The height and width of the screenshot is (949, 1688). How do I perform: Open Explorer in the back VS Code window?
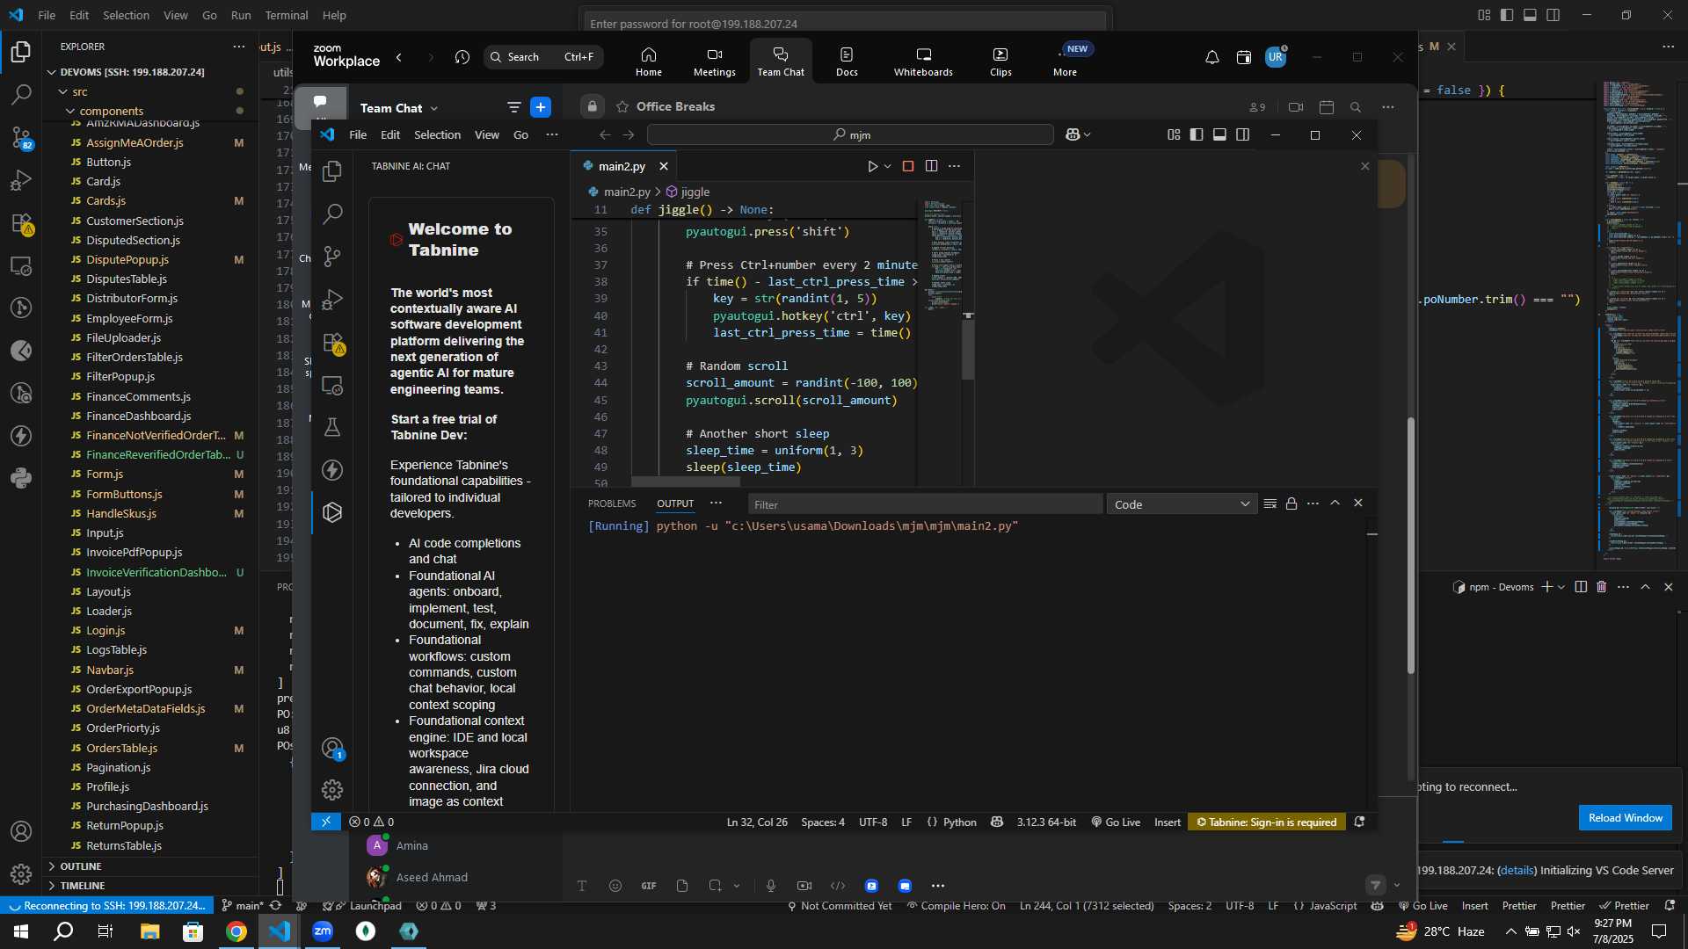click(21, 52)
